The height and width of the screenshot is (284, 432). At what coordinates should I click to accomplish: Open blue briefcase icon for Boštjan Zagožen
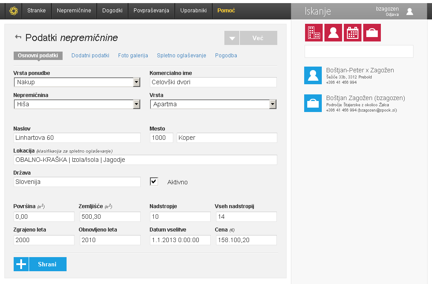click(313, 103)
